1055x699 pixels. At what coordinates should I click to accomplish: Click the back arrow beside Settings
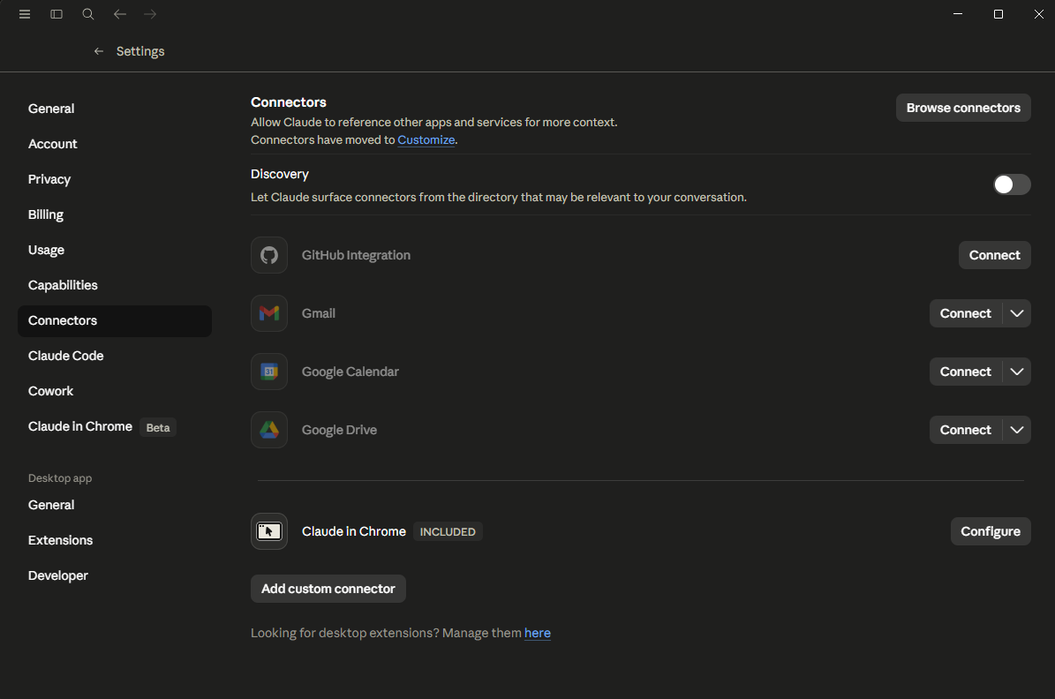click(99, 51)
